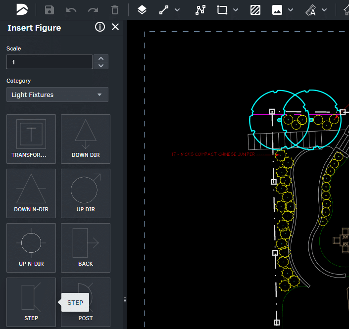Click the Redo arrow icon

pos(93,10)
